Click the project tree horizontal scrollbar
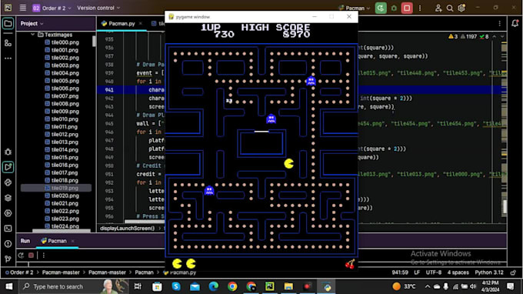This screenshot has width=523, height=294. point(62,231)
